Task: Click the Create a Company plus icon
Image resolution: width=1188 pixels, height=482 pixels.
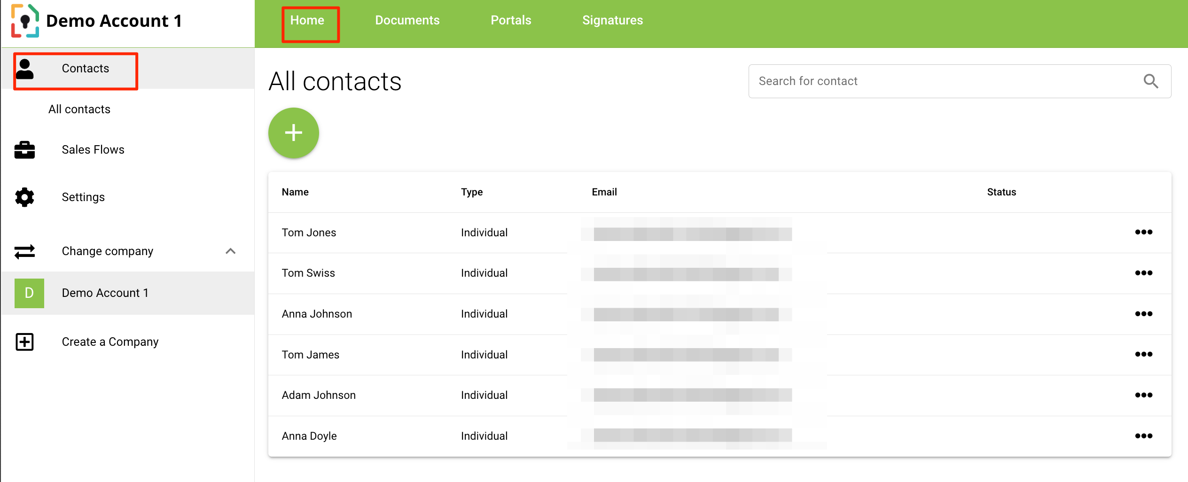Action: click(24, 342)
